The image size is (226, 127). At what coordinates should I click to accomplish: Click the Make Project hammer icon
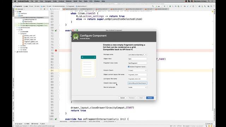pos(153,6)
